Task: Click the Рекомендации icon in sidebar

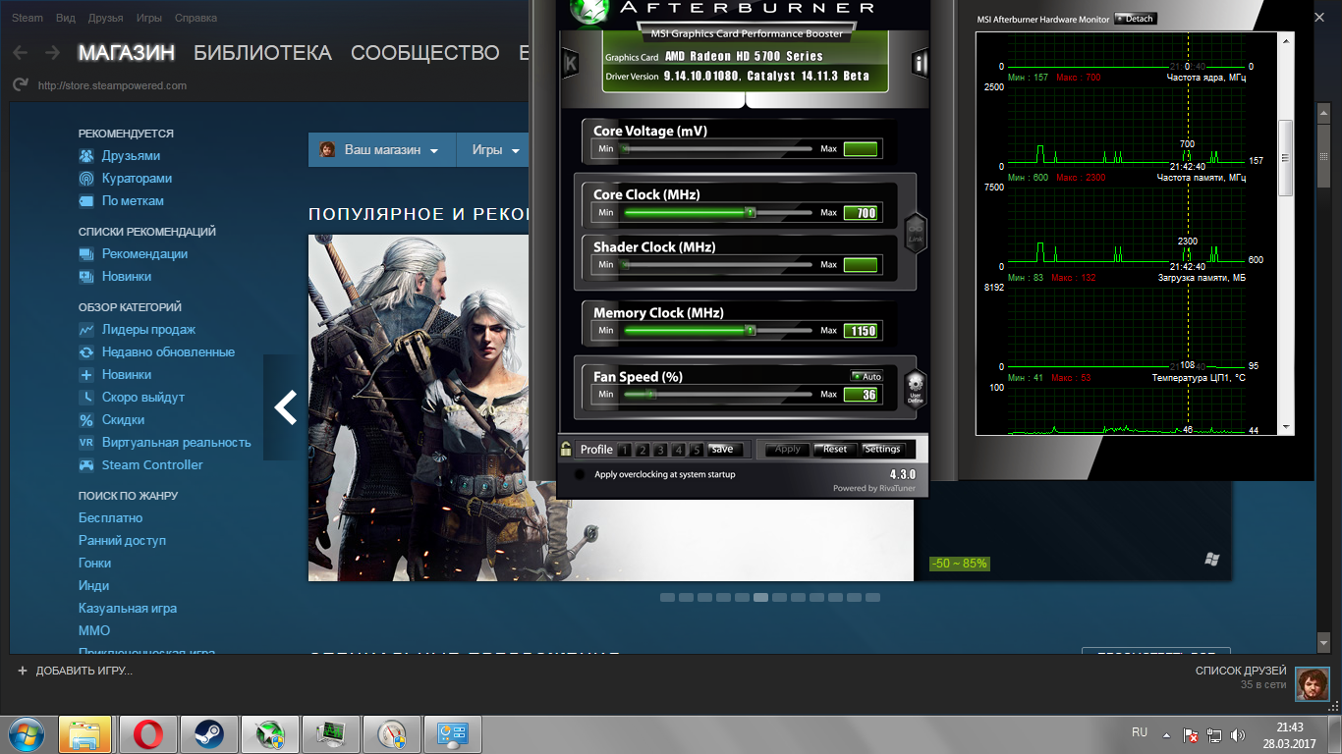Action: pos(86,254)
